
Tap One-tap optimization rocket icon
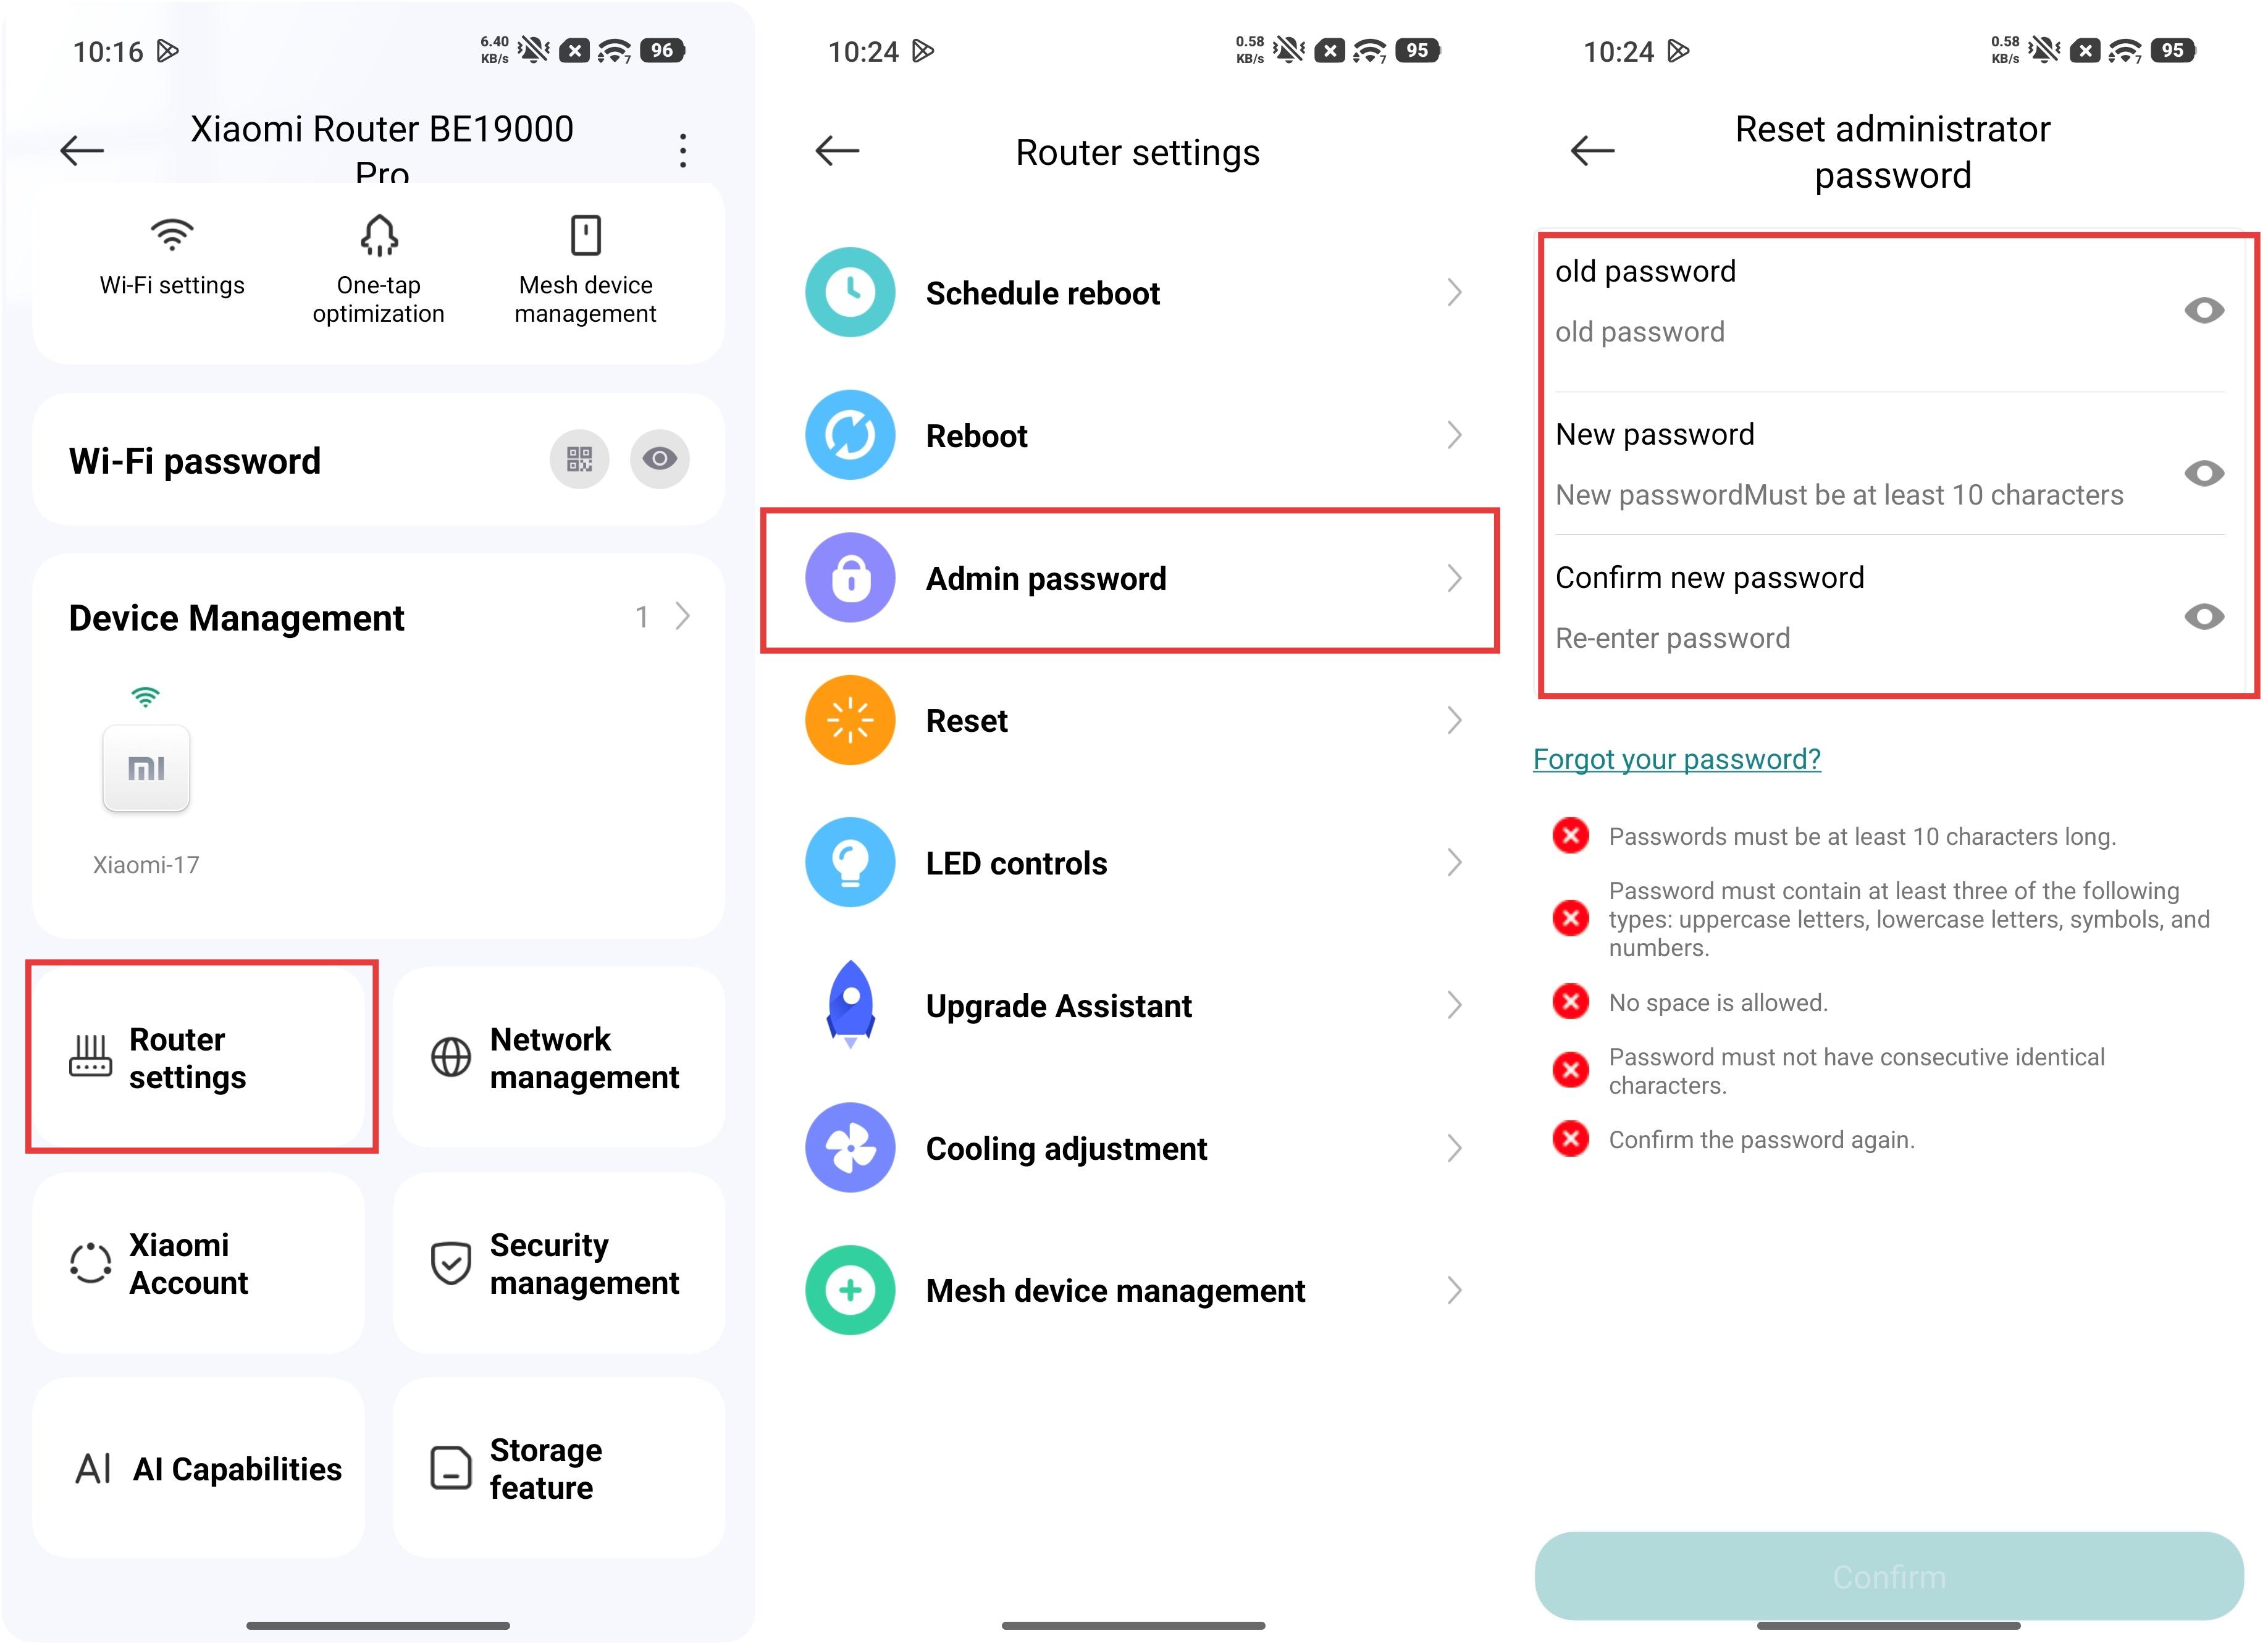[379, 235]
